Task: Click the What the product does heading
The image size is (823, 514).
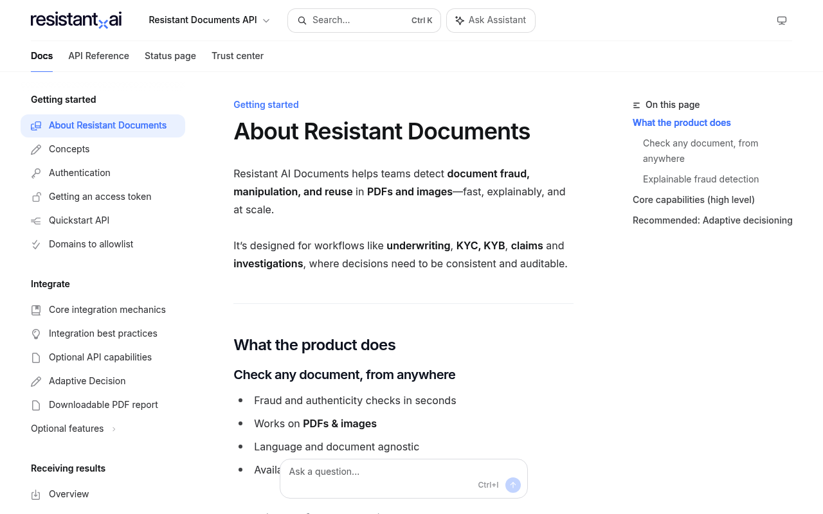Action: 314,345
